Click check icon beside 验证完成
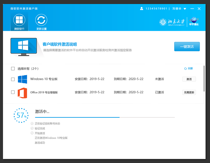The image size is (210, 163). pos(32,128)
